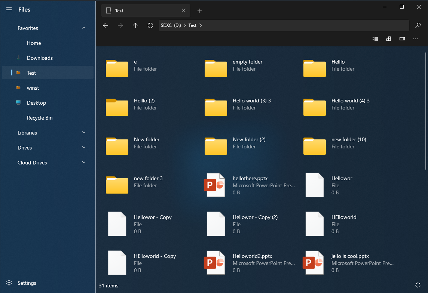This screenshot has height=293, width=428.
Task: Open Settings via the gear icon
Action: click(x=9, y=283)
